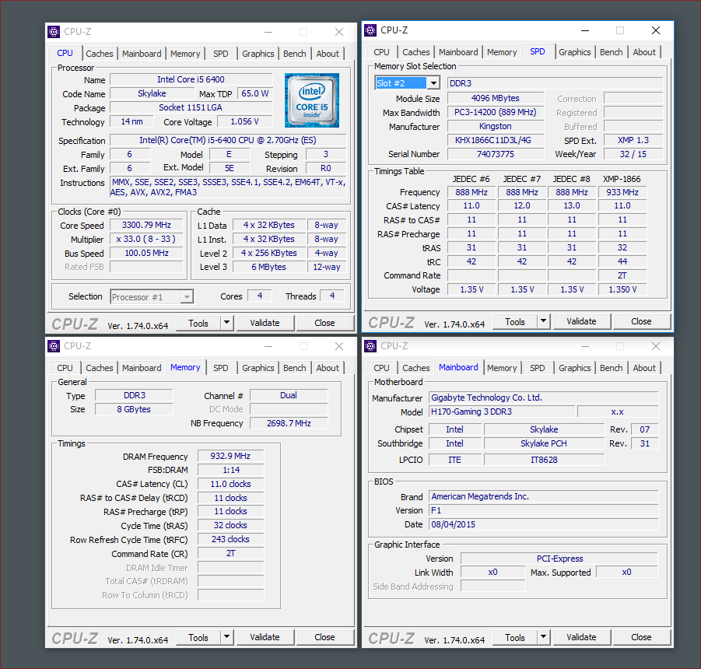Click Validate button in CPU window

click(265, 323)
